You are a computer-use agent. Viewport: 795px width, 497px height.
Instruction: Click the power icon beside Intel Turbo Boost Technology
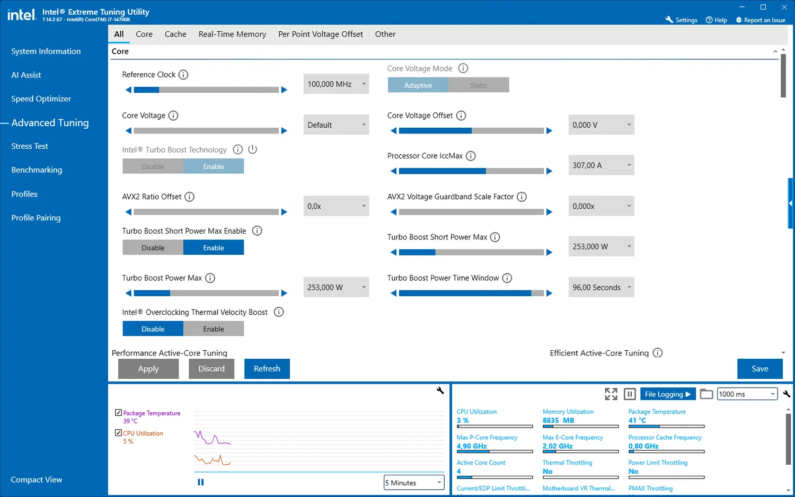coord(252,149)
